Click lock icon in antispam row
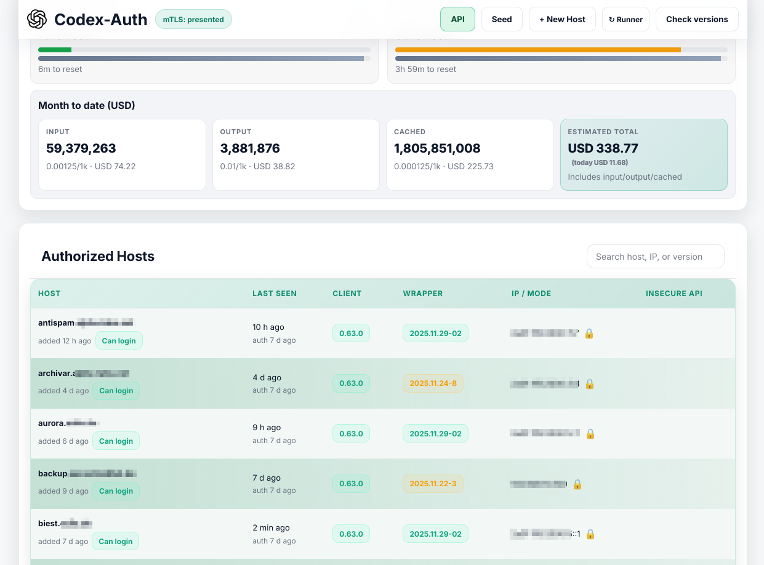The width and height of the screenshot is (764, 565). 589,334
